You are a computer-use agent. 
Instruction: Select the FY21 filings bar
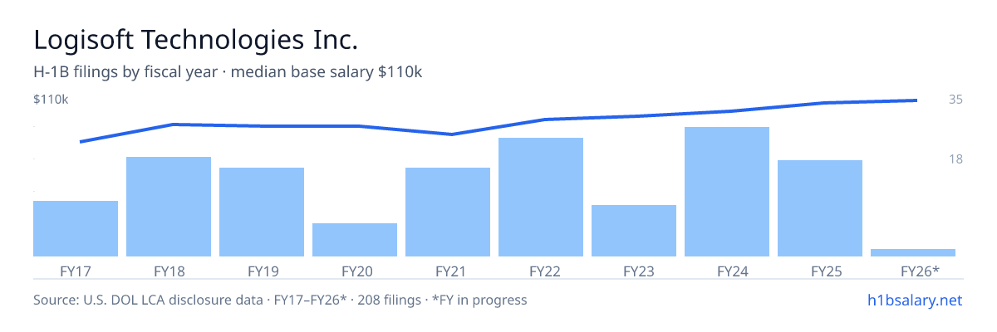point(448,212)
